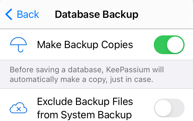Click the KeePassium backup description text
Image resolution: width=193 pixels, height=121 pixels.
(x=87, y=74)
